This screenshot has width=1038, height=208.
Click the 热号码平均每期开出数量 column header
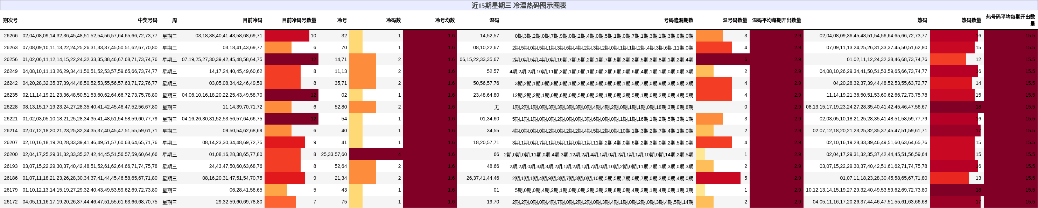(1011, 20)
